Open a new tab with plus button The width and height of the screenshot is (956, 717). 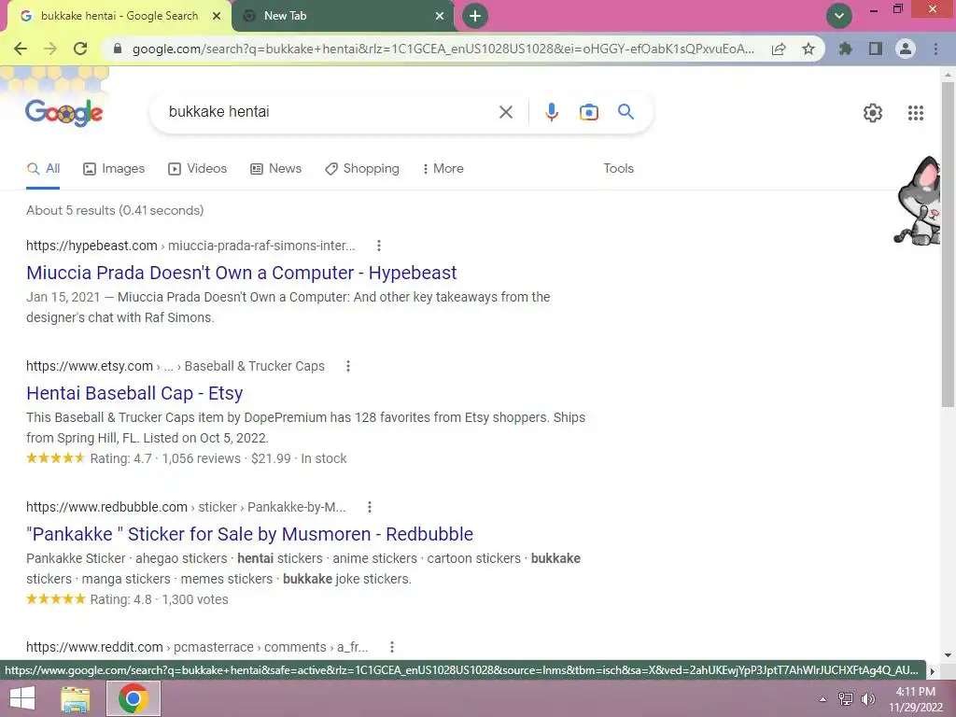point(475,16)
